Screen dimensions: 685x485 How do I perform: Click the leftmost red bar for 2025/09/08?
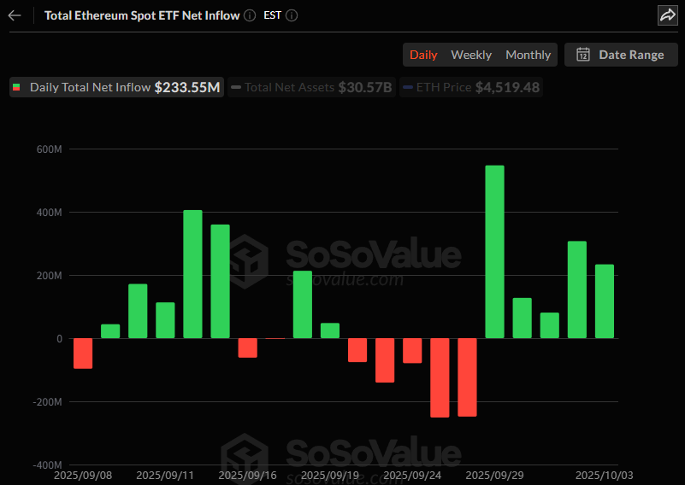click(x=83, y=354)
